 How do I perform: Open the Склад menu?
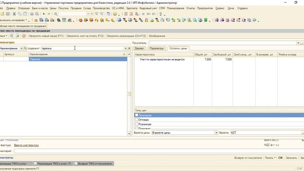click(x=87, y=9)
